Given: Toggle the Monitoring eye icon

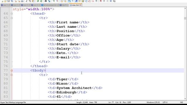Looking at the screenshot, I should click(96, 1).
